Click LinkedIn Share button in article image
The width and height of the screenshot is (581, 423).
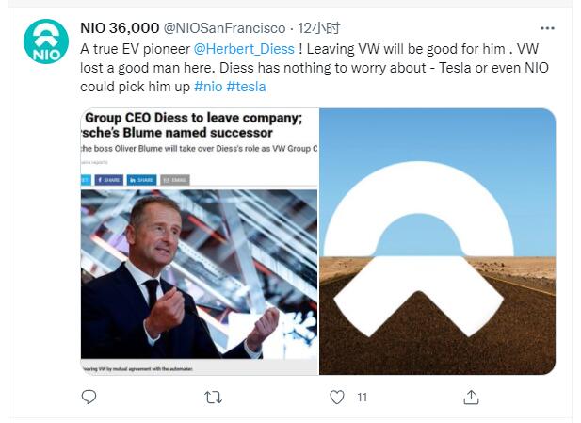coord(141,179)
